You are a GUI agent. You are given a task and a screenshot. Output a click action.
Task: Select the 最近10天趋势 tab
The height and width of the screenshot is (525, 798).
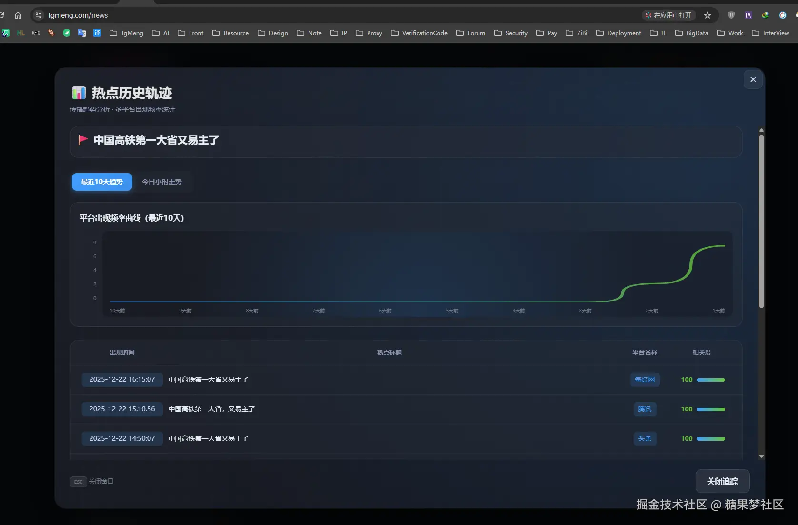click(102, 182)
